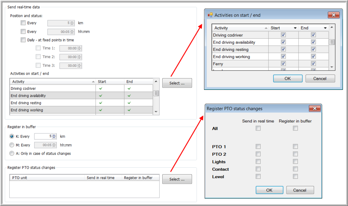Check Register in buffer for Lights
This screenshot has width=348, height=206.
pos(295,162)
